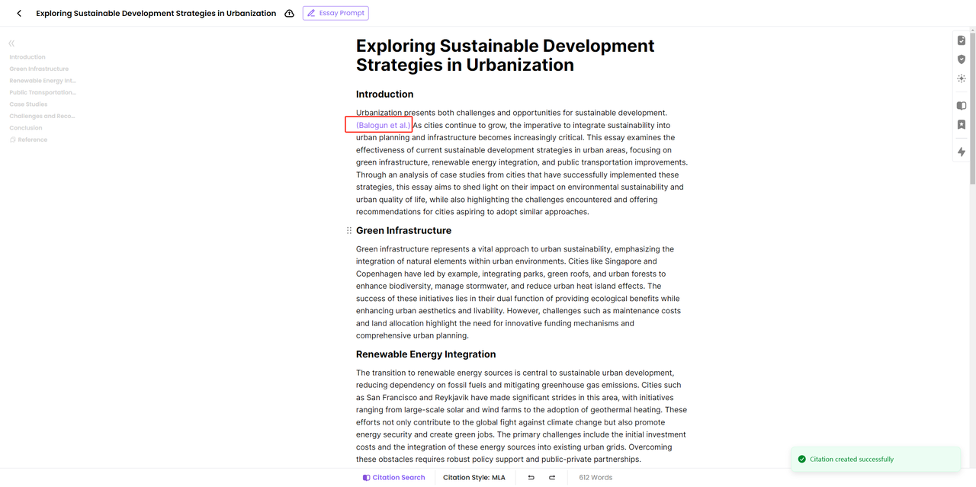The image size is (976, 487).
Task: Click the document check icon in right toolbar
Action: tap(962, 40)
